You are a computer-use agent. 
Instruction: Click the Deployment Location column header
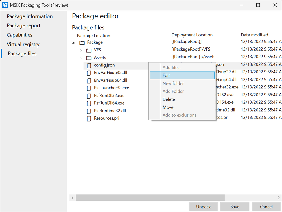[192, 35]
